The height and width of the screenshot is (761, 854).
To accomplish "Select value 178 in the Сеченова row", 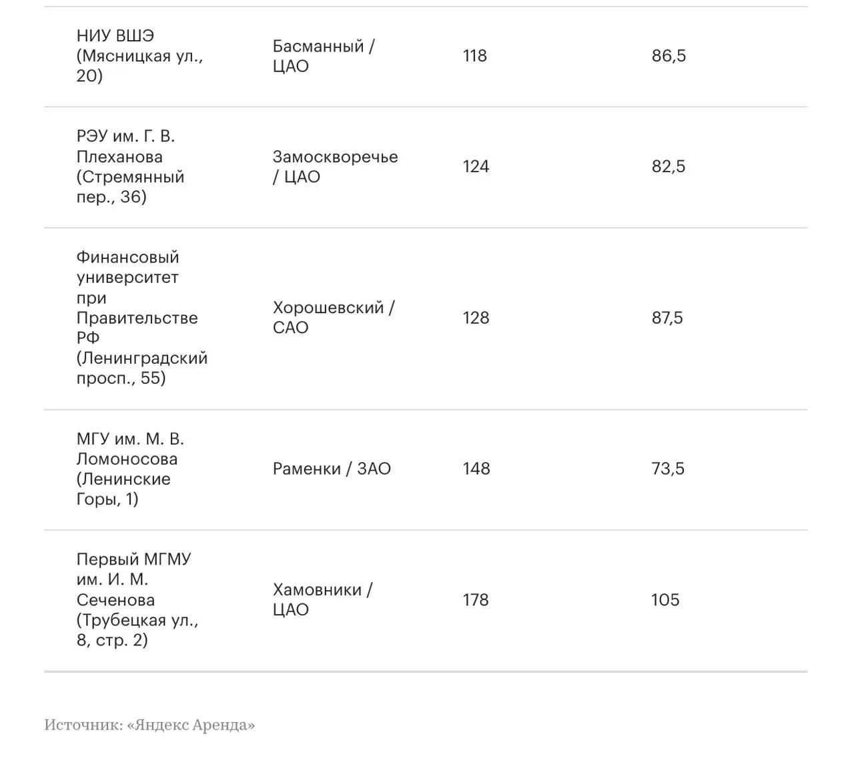I will 476,600.
